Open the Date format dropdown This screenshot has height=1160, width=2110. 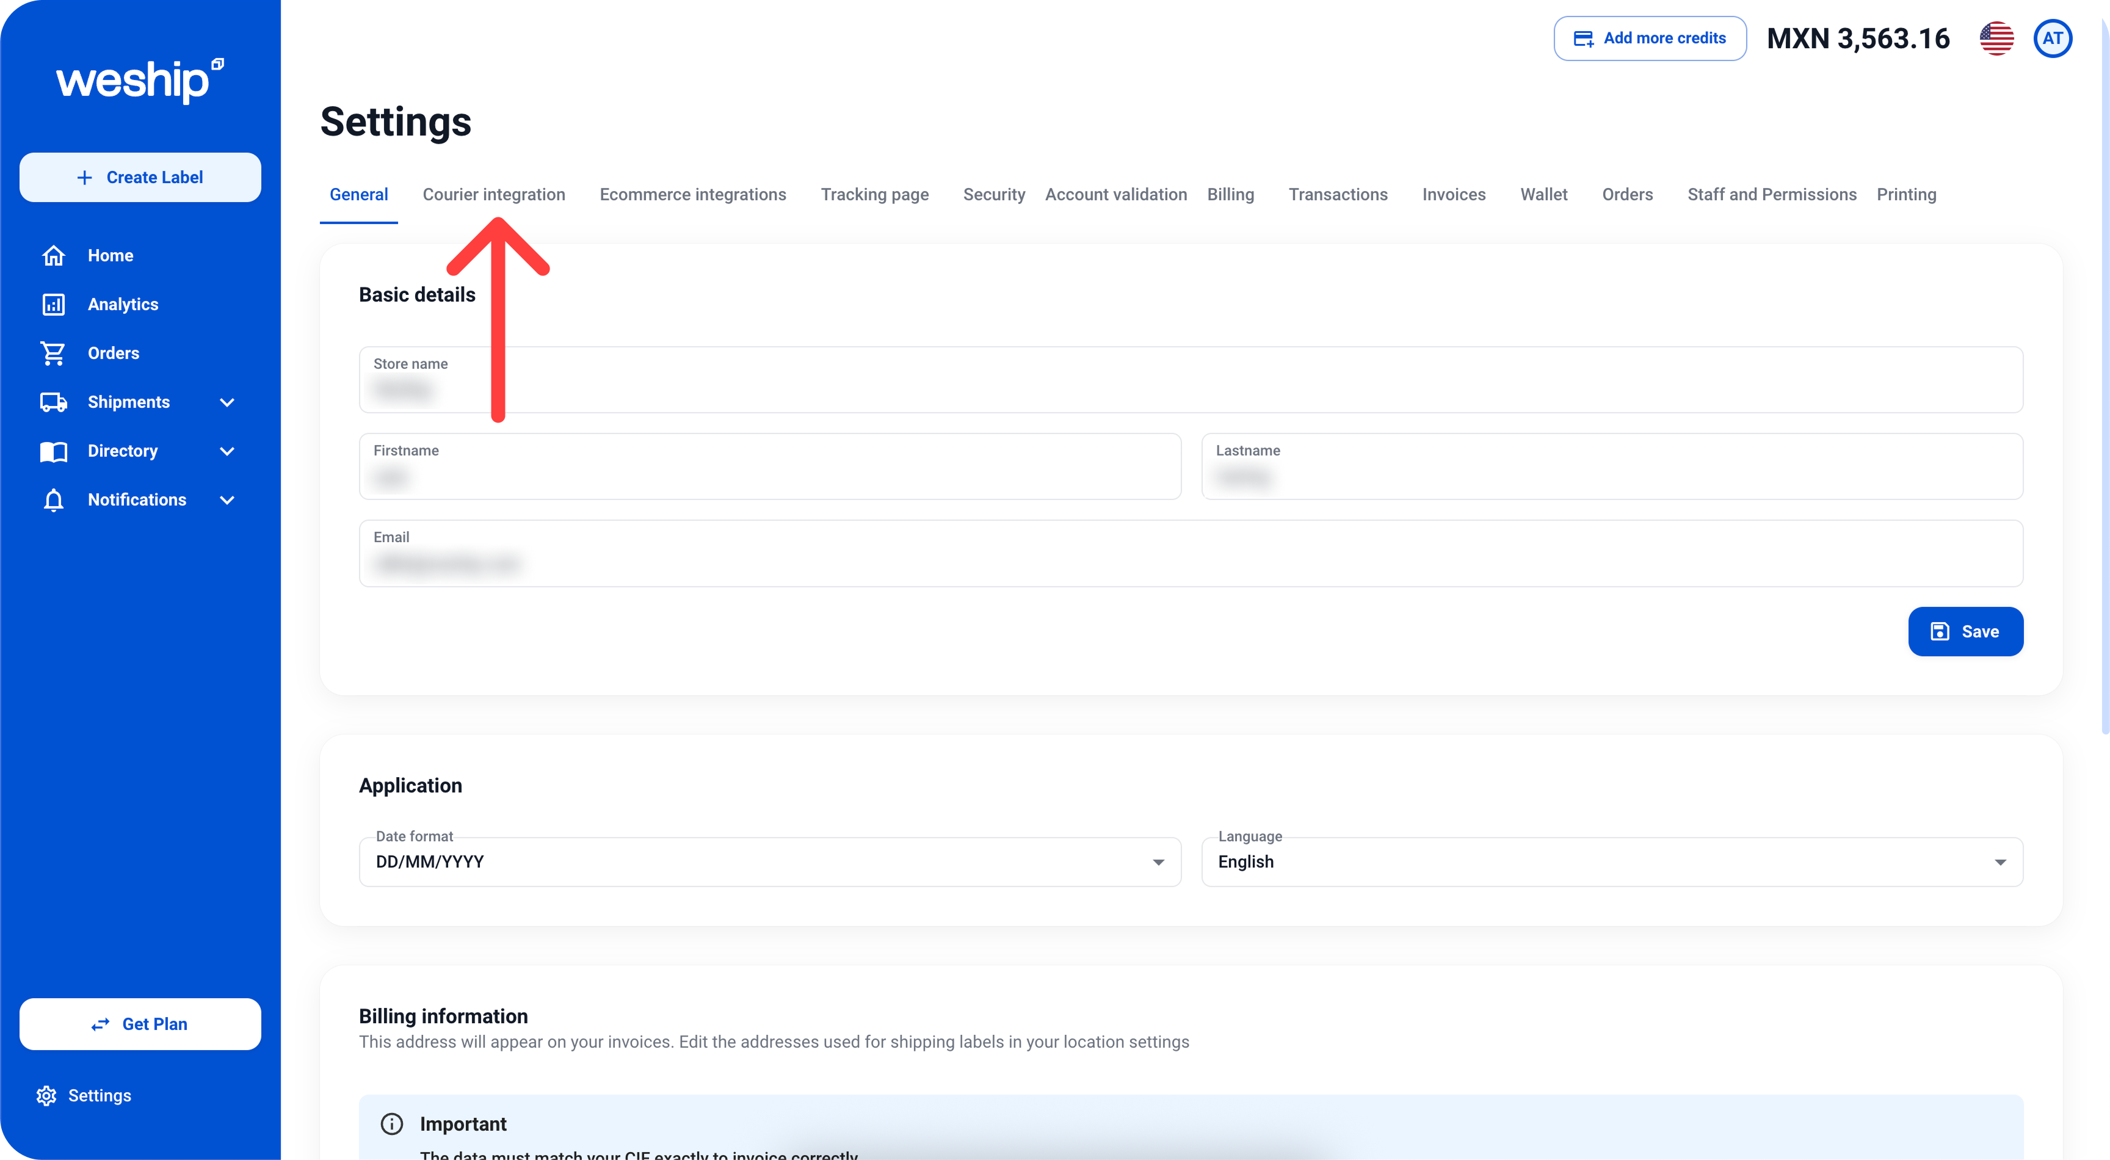click(x=769, y=862)
